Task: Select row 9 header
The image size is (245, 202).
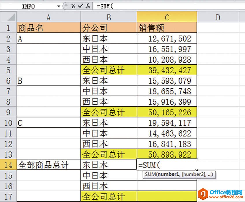Action: click(x=8, y=112)
